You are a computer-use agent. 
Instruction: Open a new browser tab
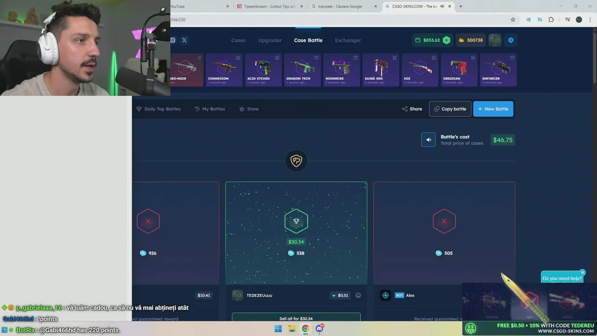coord(461,6)
